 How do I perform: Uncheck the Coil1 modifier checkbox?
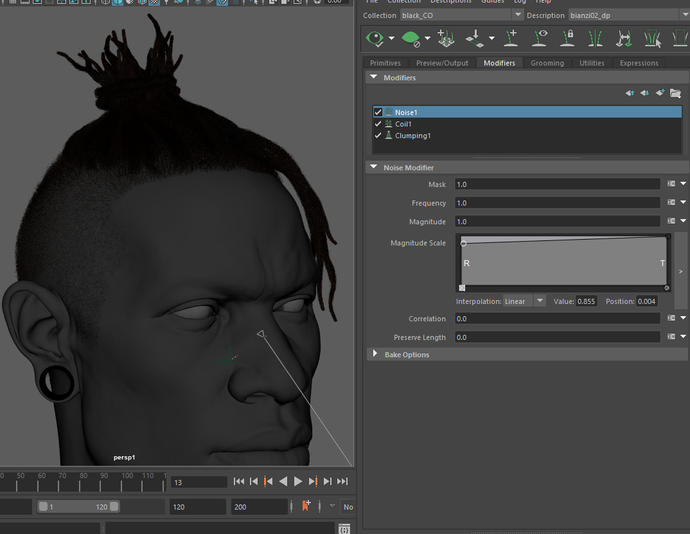point(378,124)
